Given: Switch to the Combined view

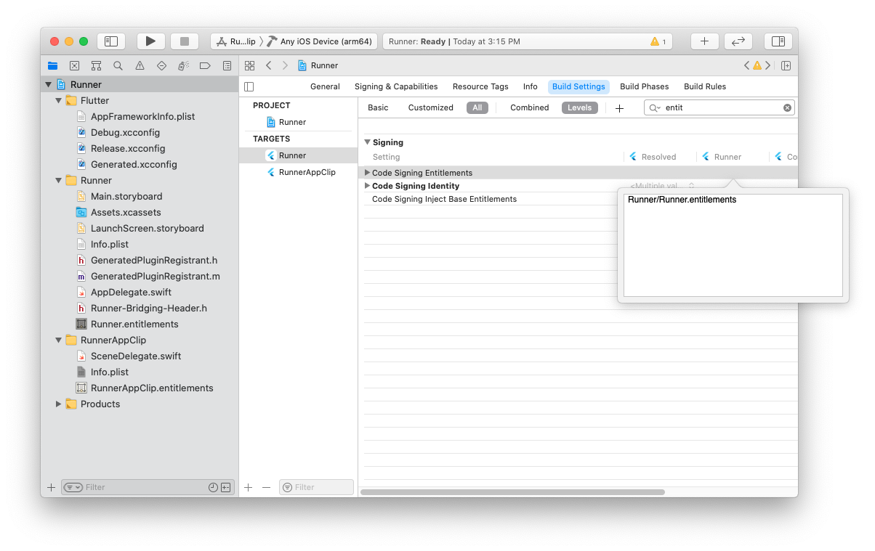Looking at the screenshot, I should pyautogui.click(x=529, y=107).
